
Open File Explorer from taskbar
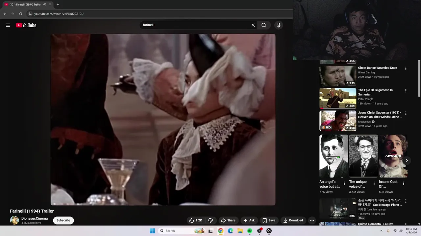(240, 231)
